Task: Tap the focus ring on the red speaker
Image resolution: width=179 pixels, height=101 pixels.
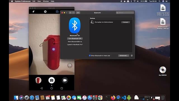Action: point(53,49)
